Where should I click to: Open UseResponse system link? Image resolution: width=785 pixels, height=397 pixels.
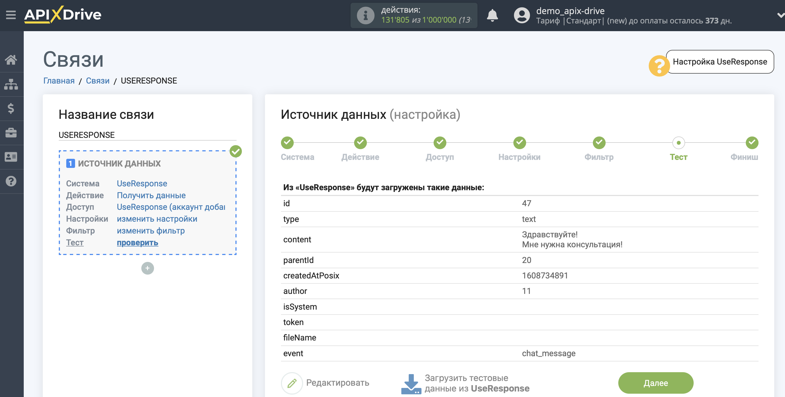(x=142, y=184)
